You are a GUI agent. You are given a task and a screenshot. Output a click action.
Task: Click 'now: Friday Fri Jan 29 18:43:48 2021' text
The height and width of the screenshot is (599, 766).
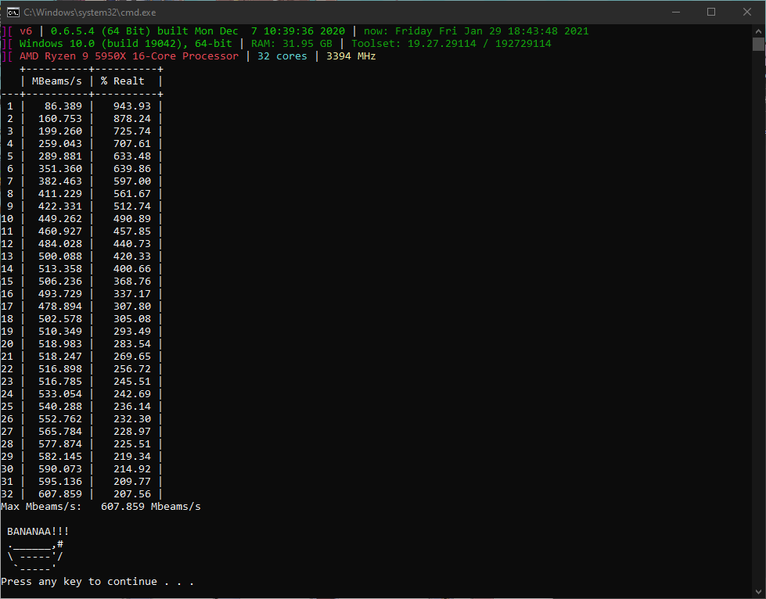tap(477, 30)
